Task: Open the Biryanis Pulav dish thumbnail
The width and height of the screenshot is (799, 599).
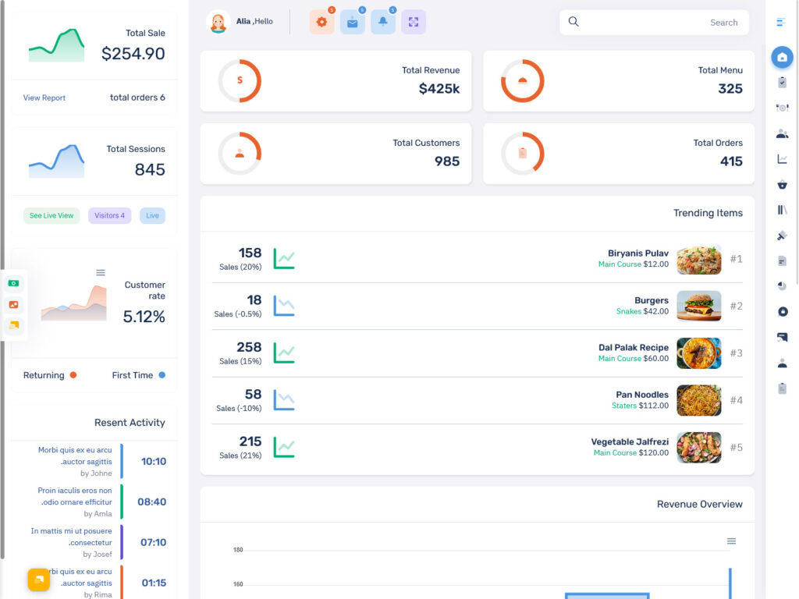Action: tap(698, 259)
